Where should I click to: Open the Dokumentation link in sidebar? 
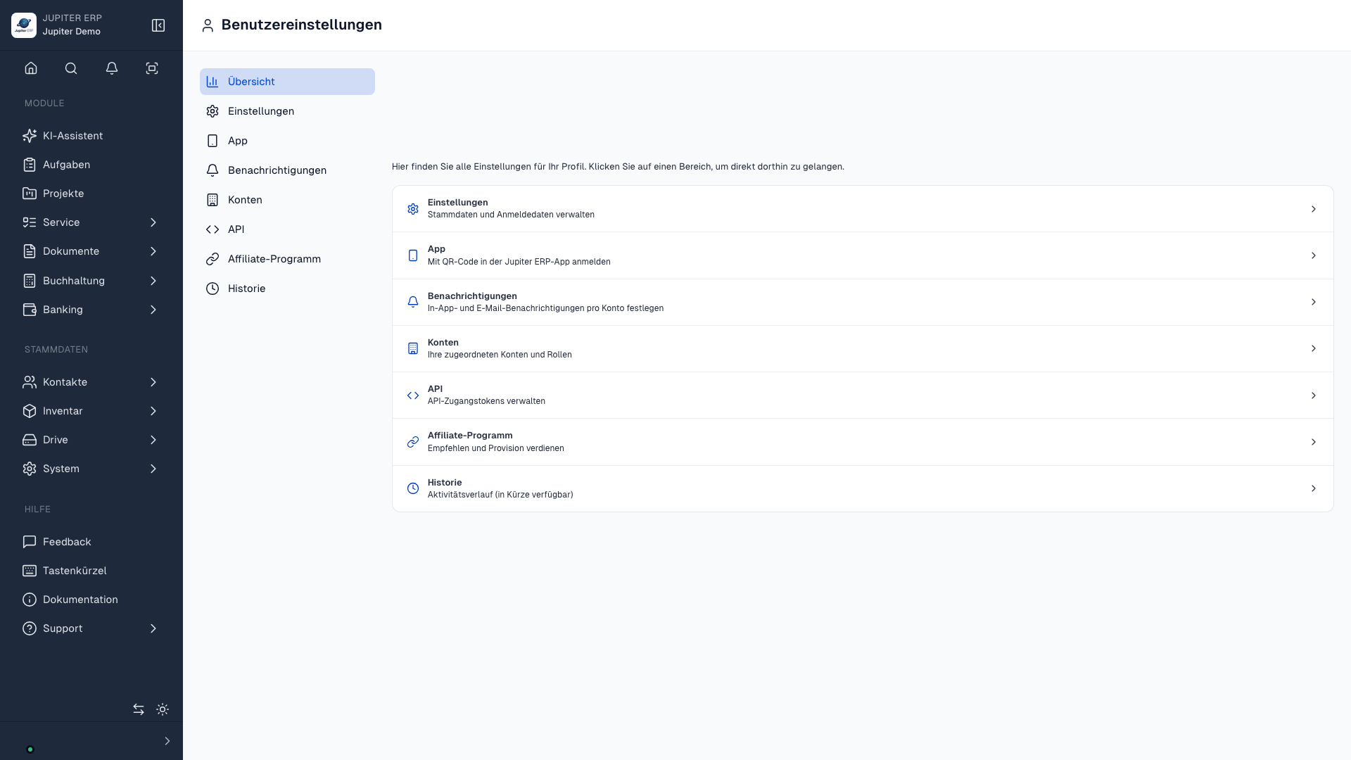pyautogui.click(x=91, y=600)
